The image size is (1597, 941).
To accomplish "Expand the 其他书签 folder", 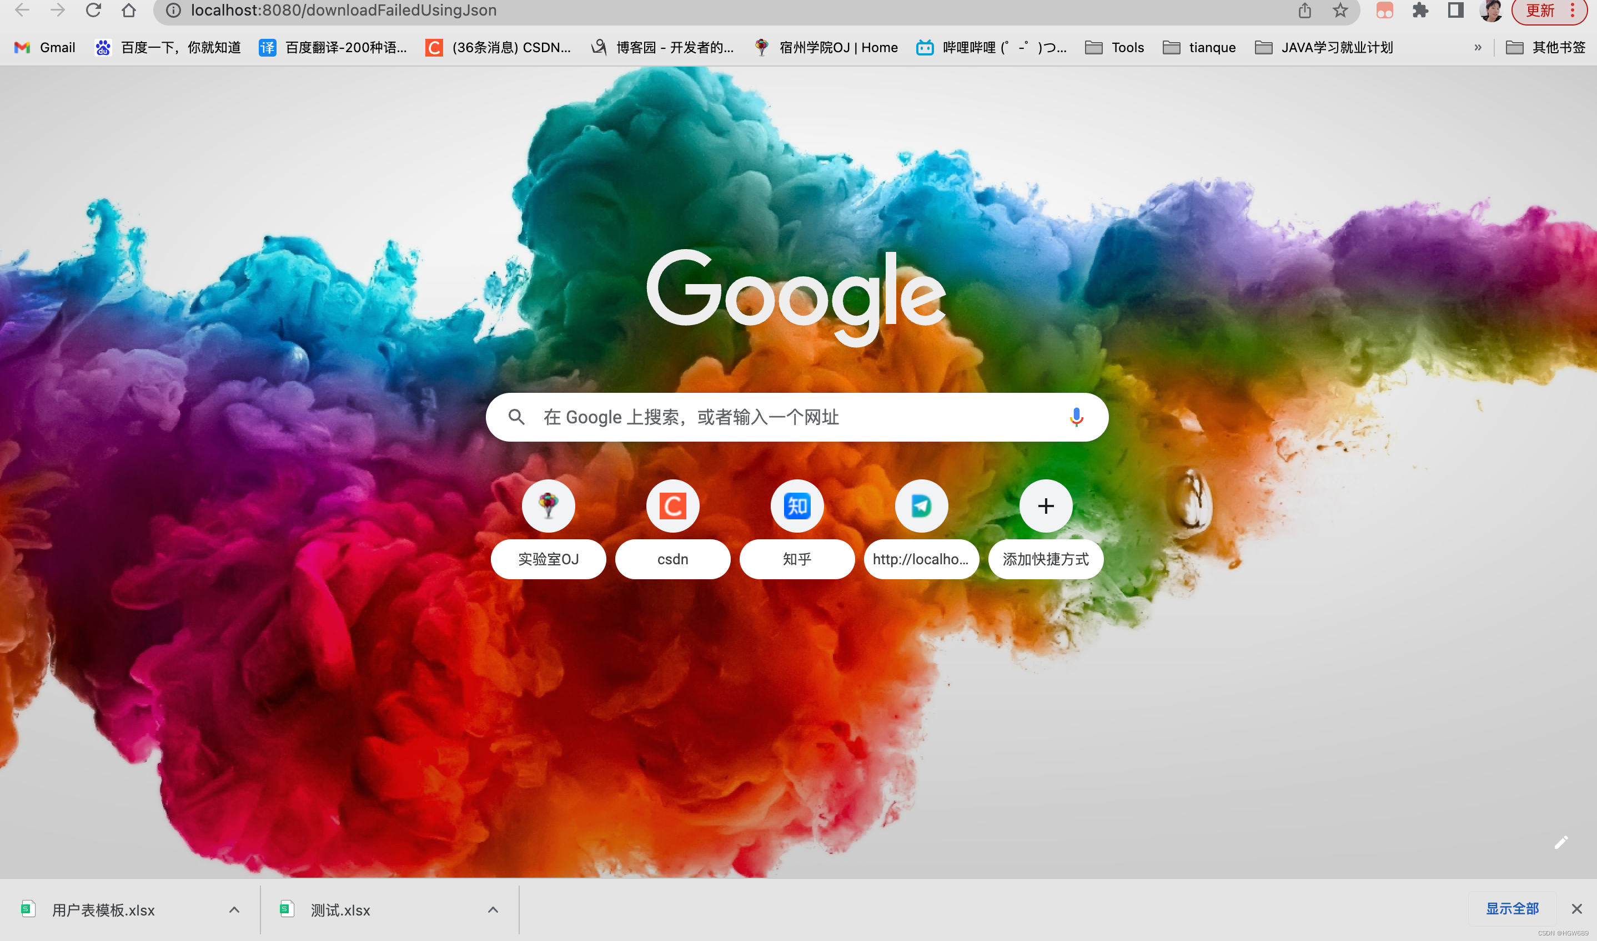I will (x=1545, y=48).
